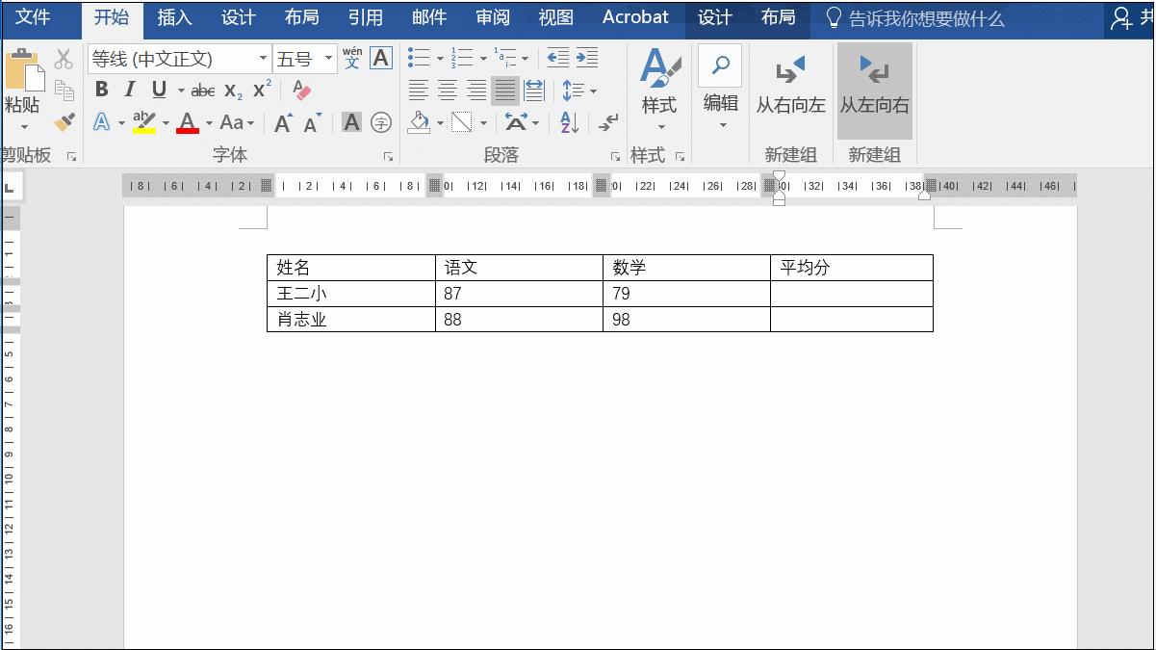Click the strikethrough icon
Image resolution: width=1156 pixels, height=650 pixels.
tap(202, 90)
